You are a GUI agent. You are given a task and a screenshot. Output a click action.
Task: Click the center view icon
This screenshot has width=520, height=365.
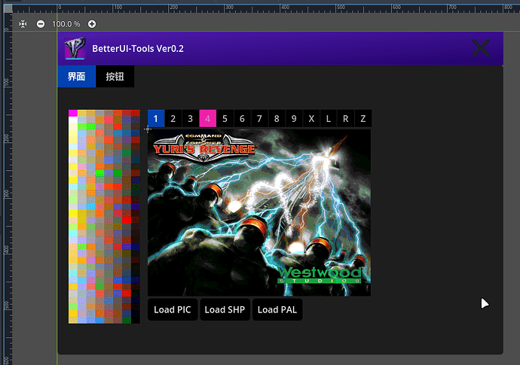click(x=23, y=24)
